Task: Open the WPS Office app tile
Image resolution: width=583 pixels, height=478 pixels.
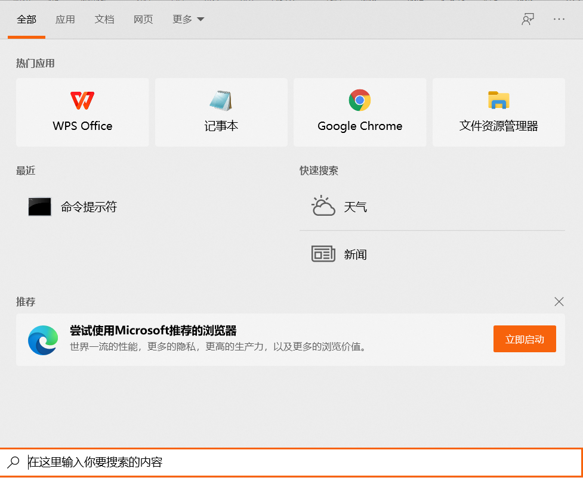Action: coord(82,112)
